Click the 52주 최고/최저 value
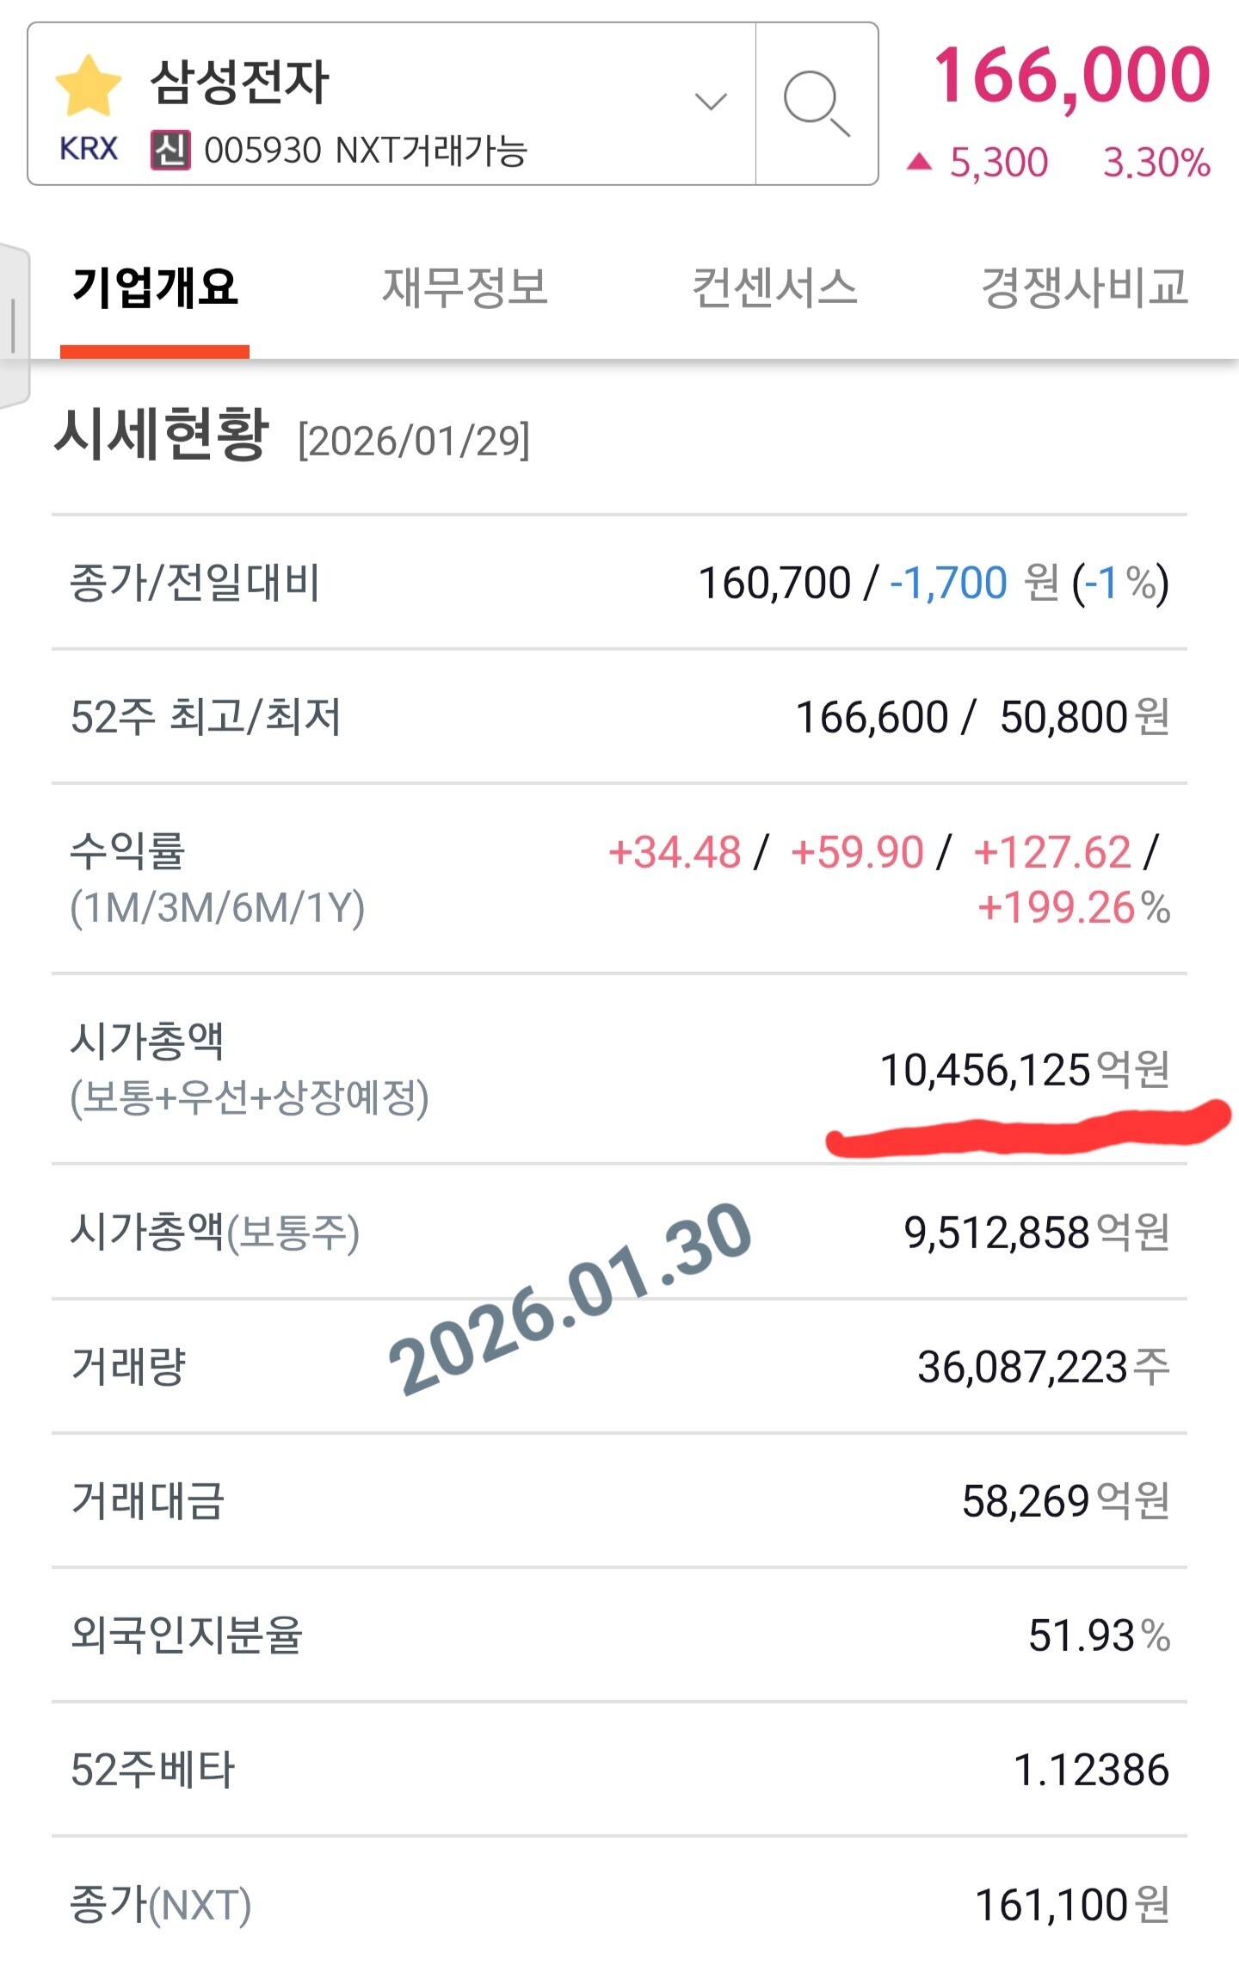This screenshot has width=1239, height=1966. click(x=981, y=717)
